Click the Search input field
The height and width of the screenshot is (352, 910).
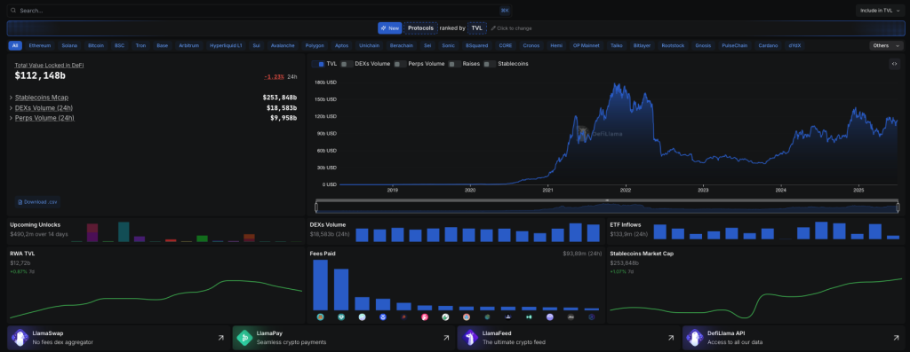coord(259,11)
